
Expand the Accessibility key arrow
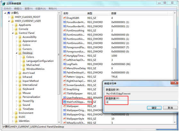click(16, 37)
